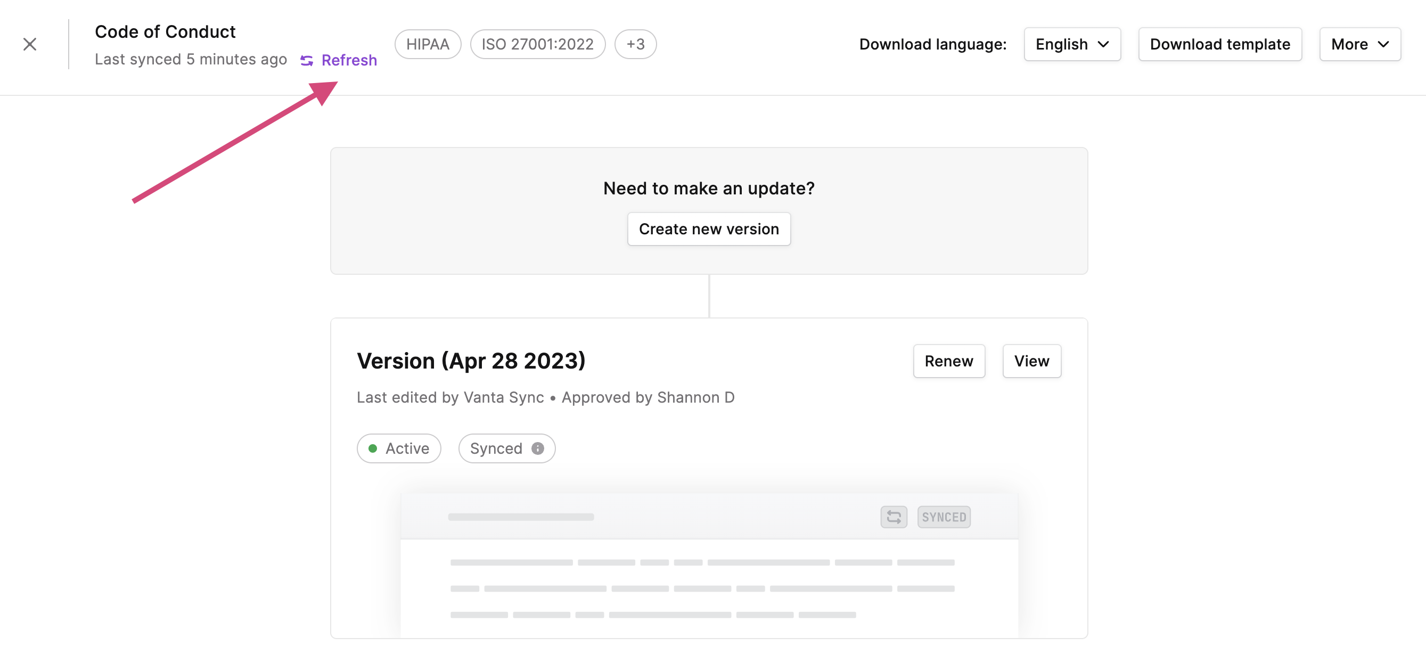Open the More options dropdown

(1359, 44)
